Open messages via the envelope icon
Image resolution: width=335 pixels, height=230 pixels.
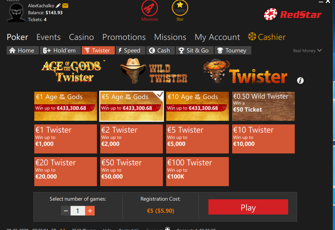click(65, 6)
